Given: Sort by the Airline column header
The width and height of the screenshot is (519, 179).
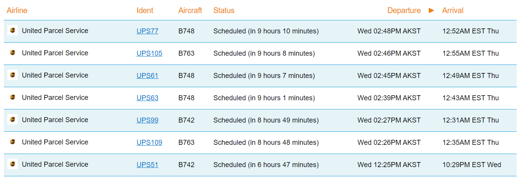Looking at the screenshot, I should 17,10.
